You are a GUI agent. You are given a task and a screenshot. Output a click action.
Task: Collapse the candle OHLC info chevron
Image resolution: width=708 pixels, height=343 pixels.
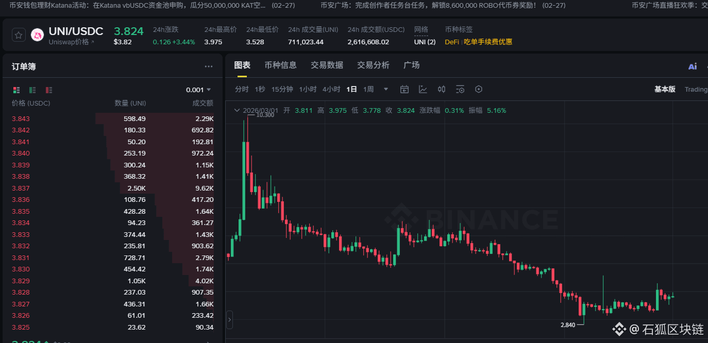[x=237, y=110]
